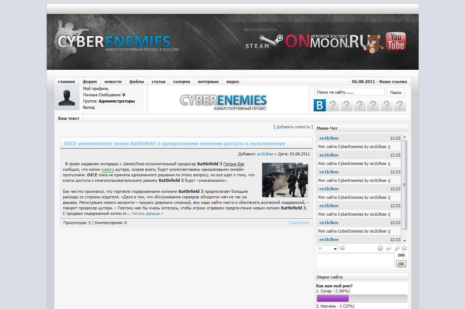This screenshot has width=465, height=309.
Task: Open Мой профиль link
Action: [x=96, y=89]
